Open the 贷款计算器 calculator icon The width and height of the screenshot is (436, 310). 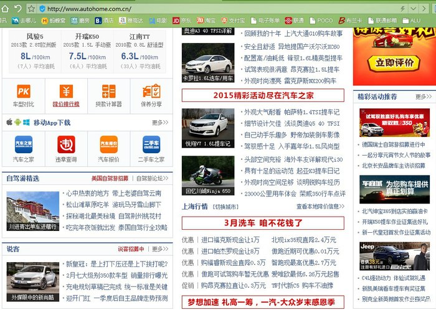108,92
